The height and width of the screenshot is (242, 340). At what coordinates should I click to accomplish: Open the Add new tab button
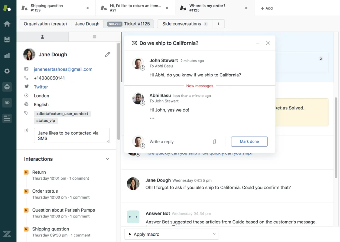tap(267, 8)
